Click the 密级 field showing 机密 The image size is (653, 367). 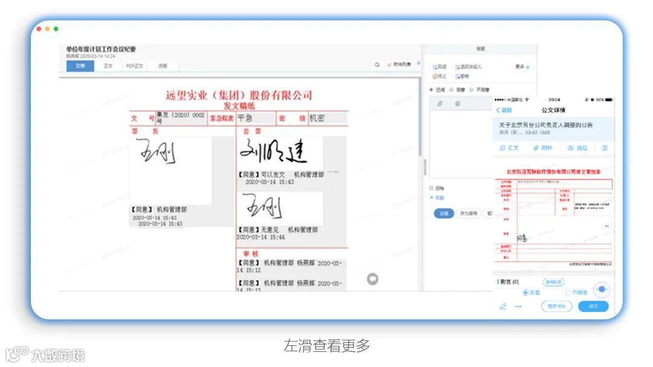pos(328,118)
